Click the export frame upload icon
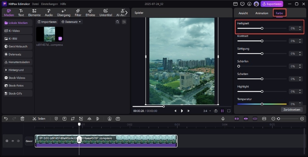The width and height of the screenshot is (308, 157). 118,119
